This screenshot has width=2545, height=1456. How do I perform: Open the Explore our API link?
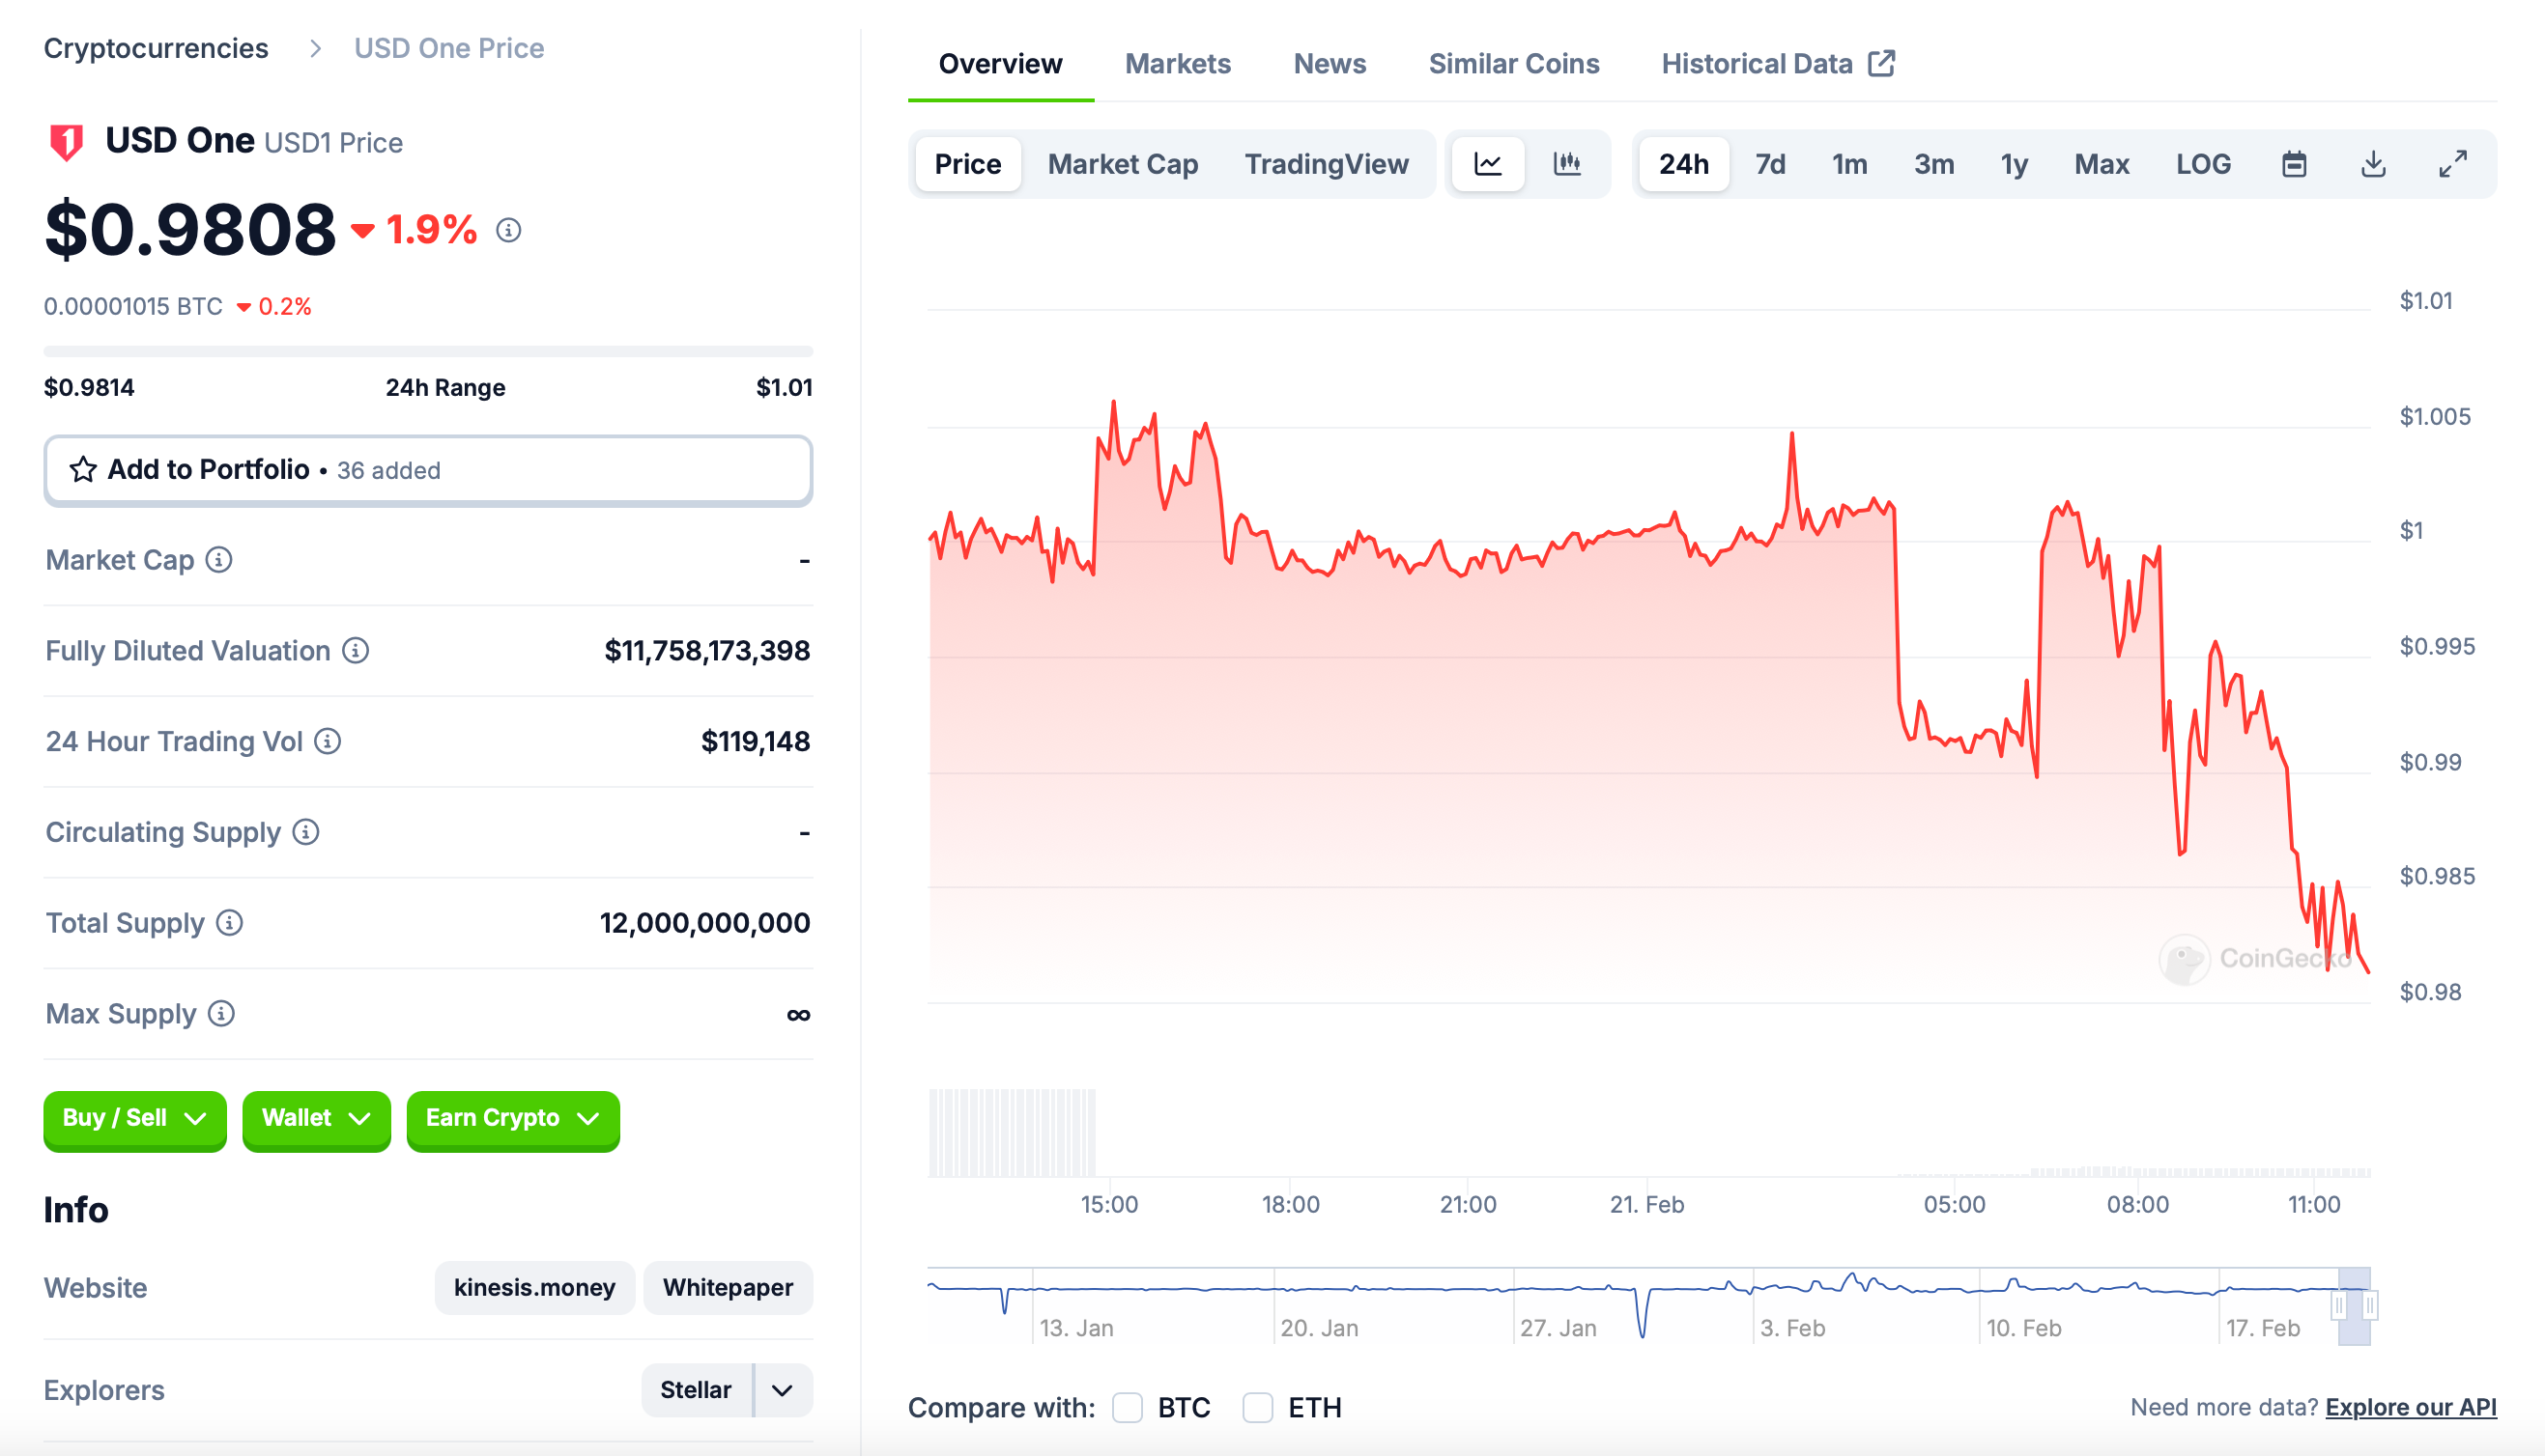[2410, 1407]
